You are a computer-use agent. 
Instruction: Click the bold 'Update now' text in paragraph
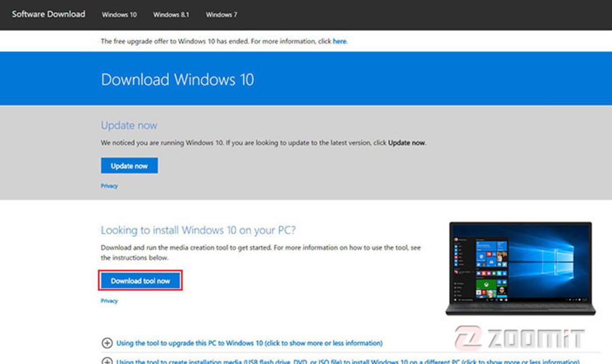406,143
